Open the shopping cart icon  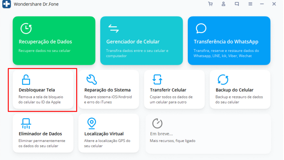[x=210, y=4]
